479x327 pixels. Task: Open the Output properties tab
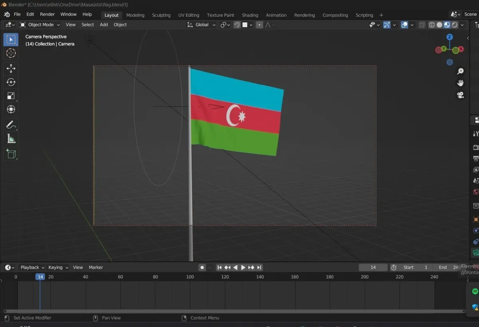click(475, 159)
